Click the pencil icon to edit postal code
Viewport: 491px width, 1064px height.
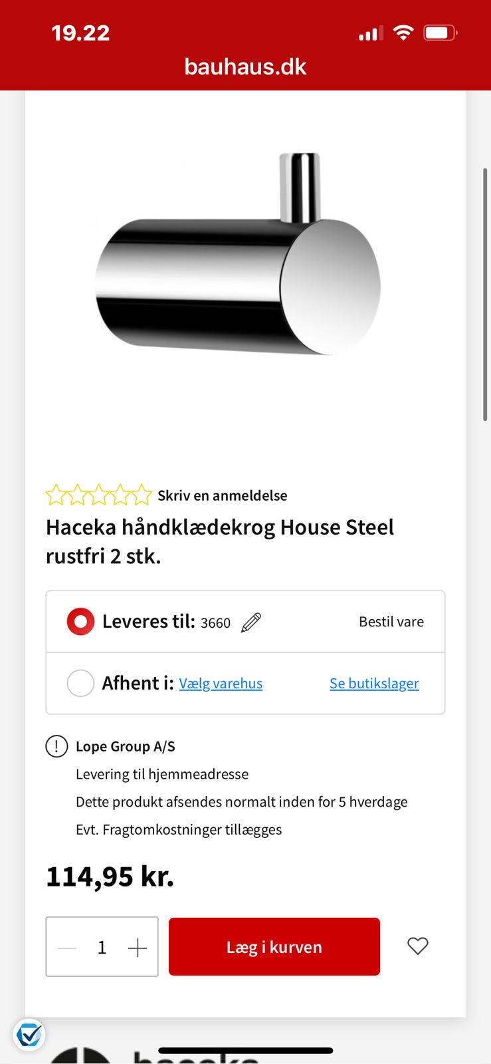coord(251,622)
